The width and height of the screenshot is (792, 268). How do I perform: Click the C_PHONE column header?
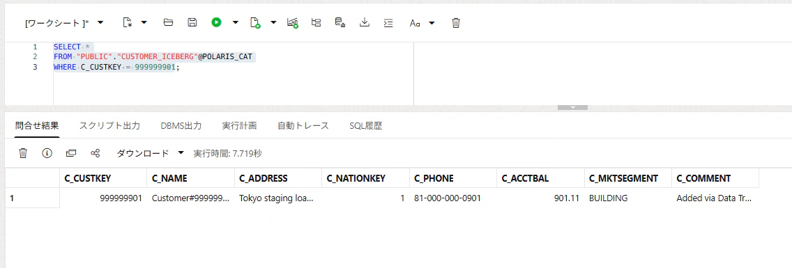pyautogui.click(x=452, y=178)
